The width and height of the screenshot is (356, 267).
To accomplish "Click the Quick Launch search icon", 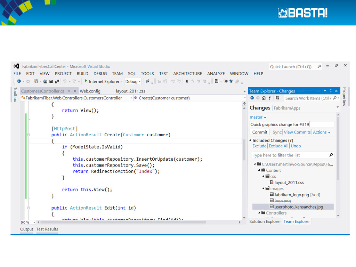I will click(x=319, y=66).
